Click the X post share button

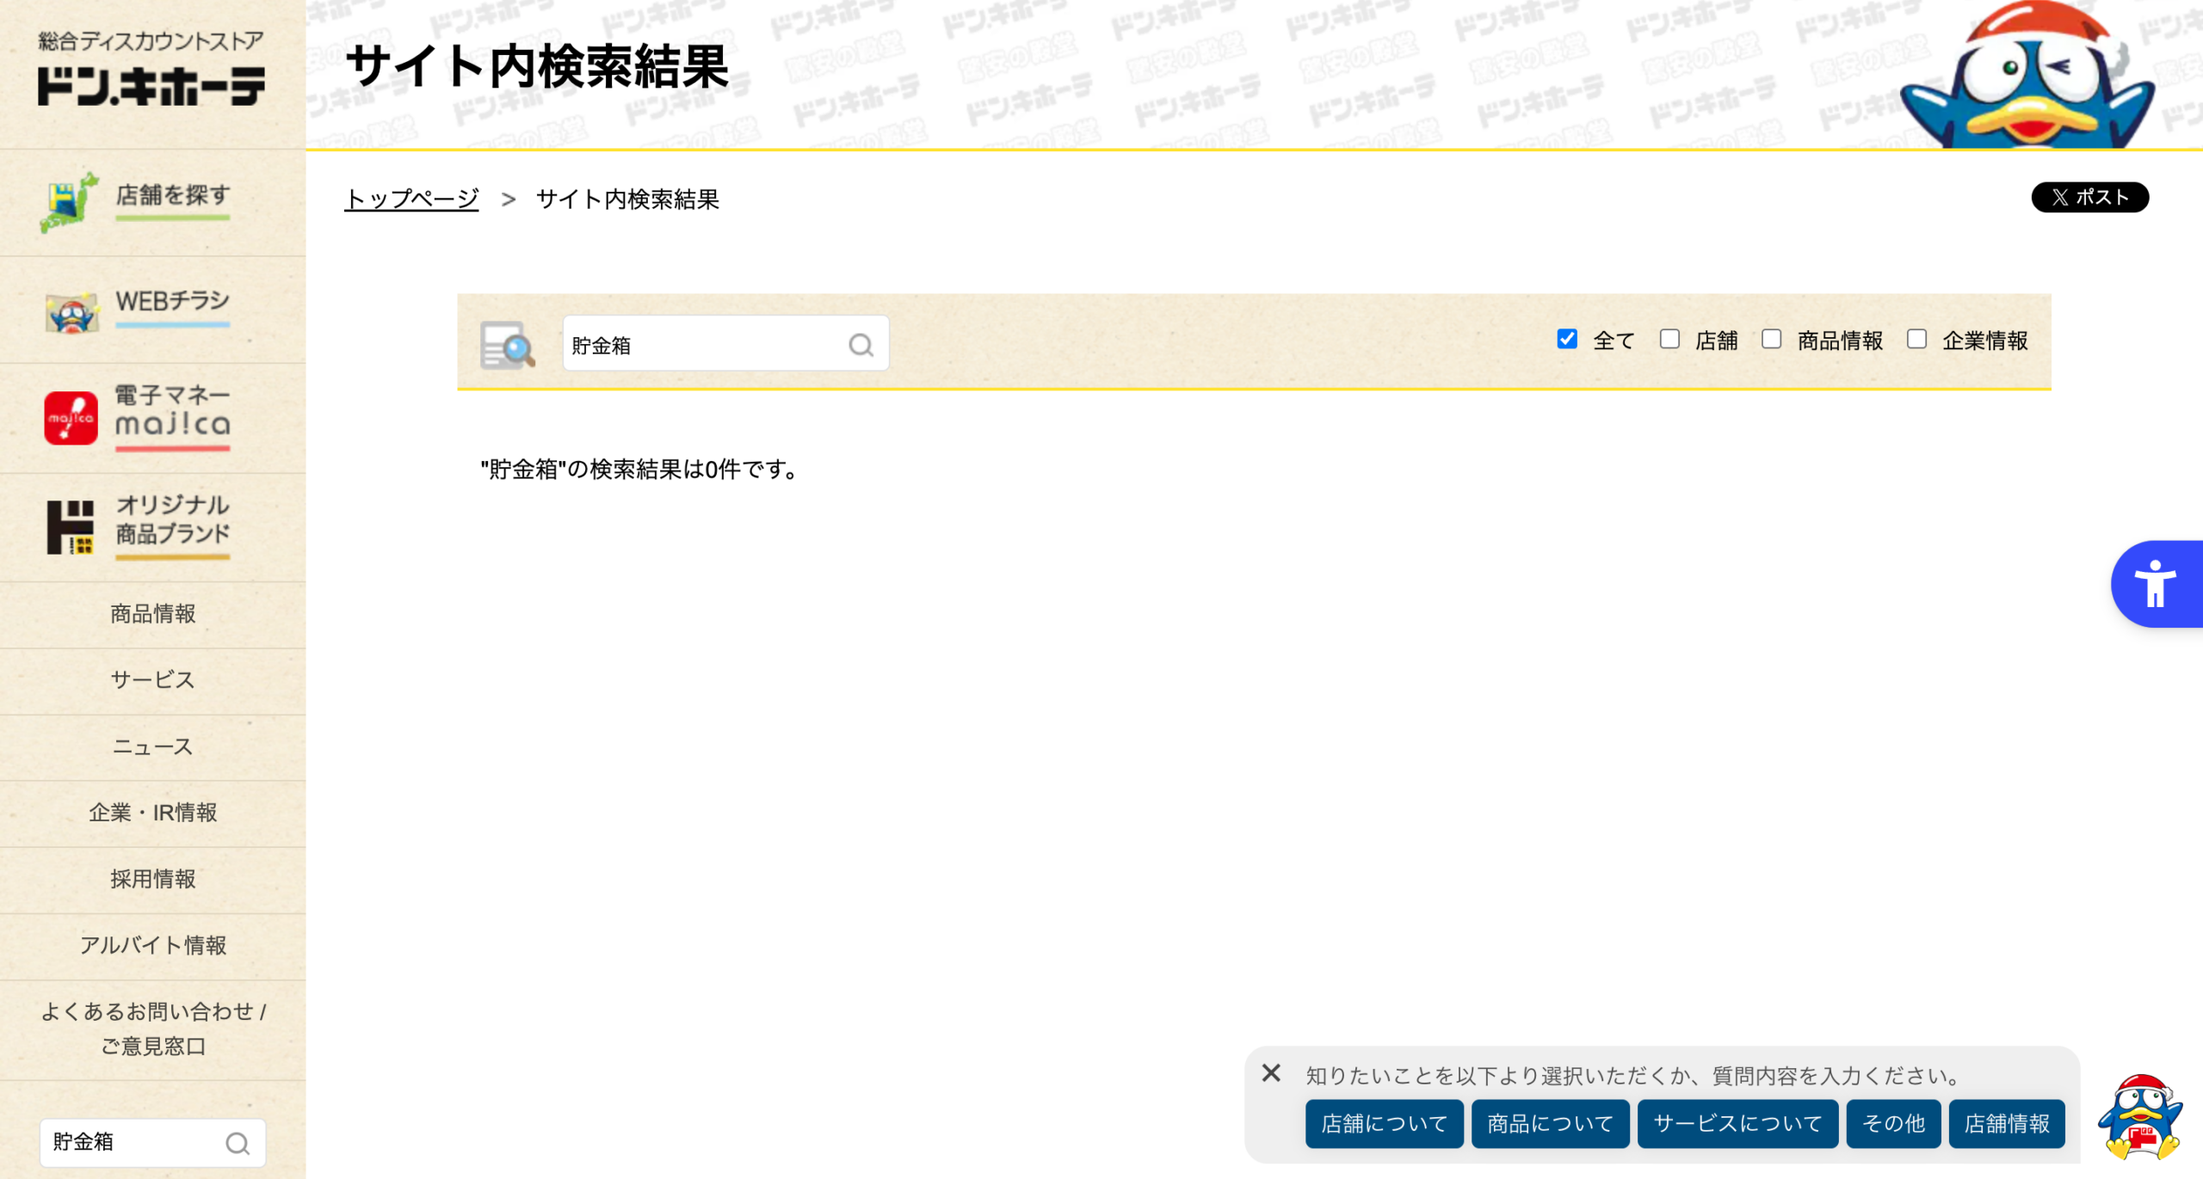click(2089, 197)
